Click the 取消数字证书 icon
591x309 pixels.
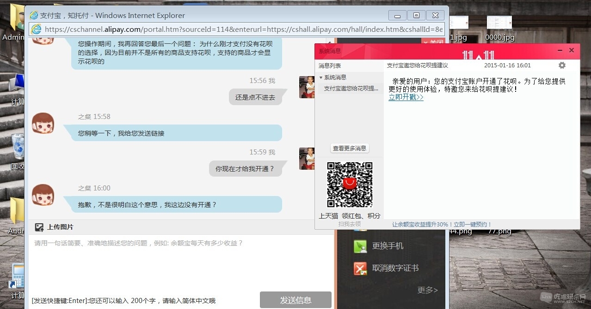point(360,268)
